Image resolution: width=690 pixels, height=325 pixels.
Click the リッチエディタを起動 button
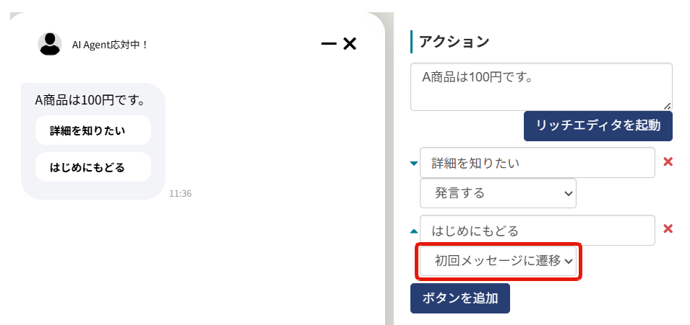coord(598,125)
